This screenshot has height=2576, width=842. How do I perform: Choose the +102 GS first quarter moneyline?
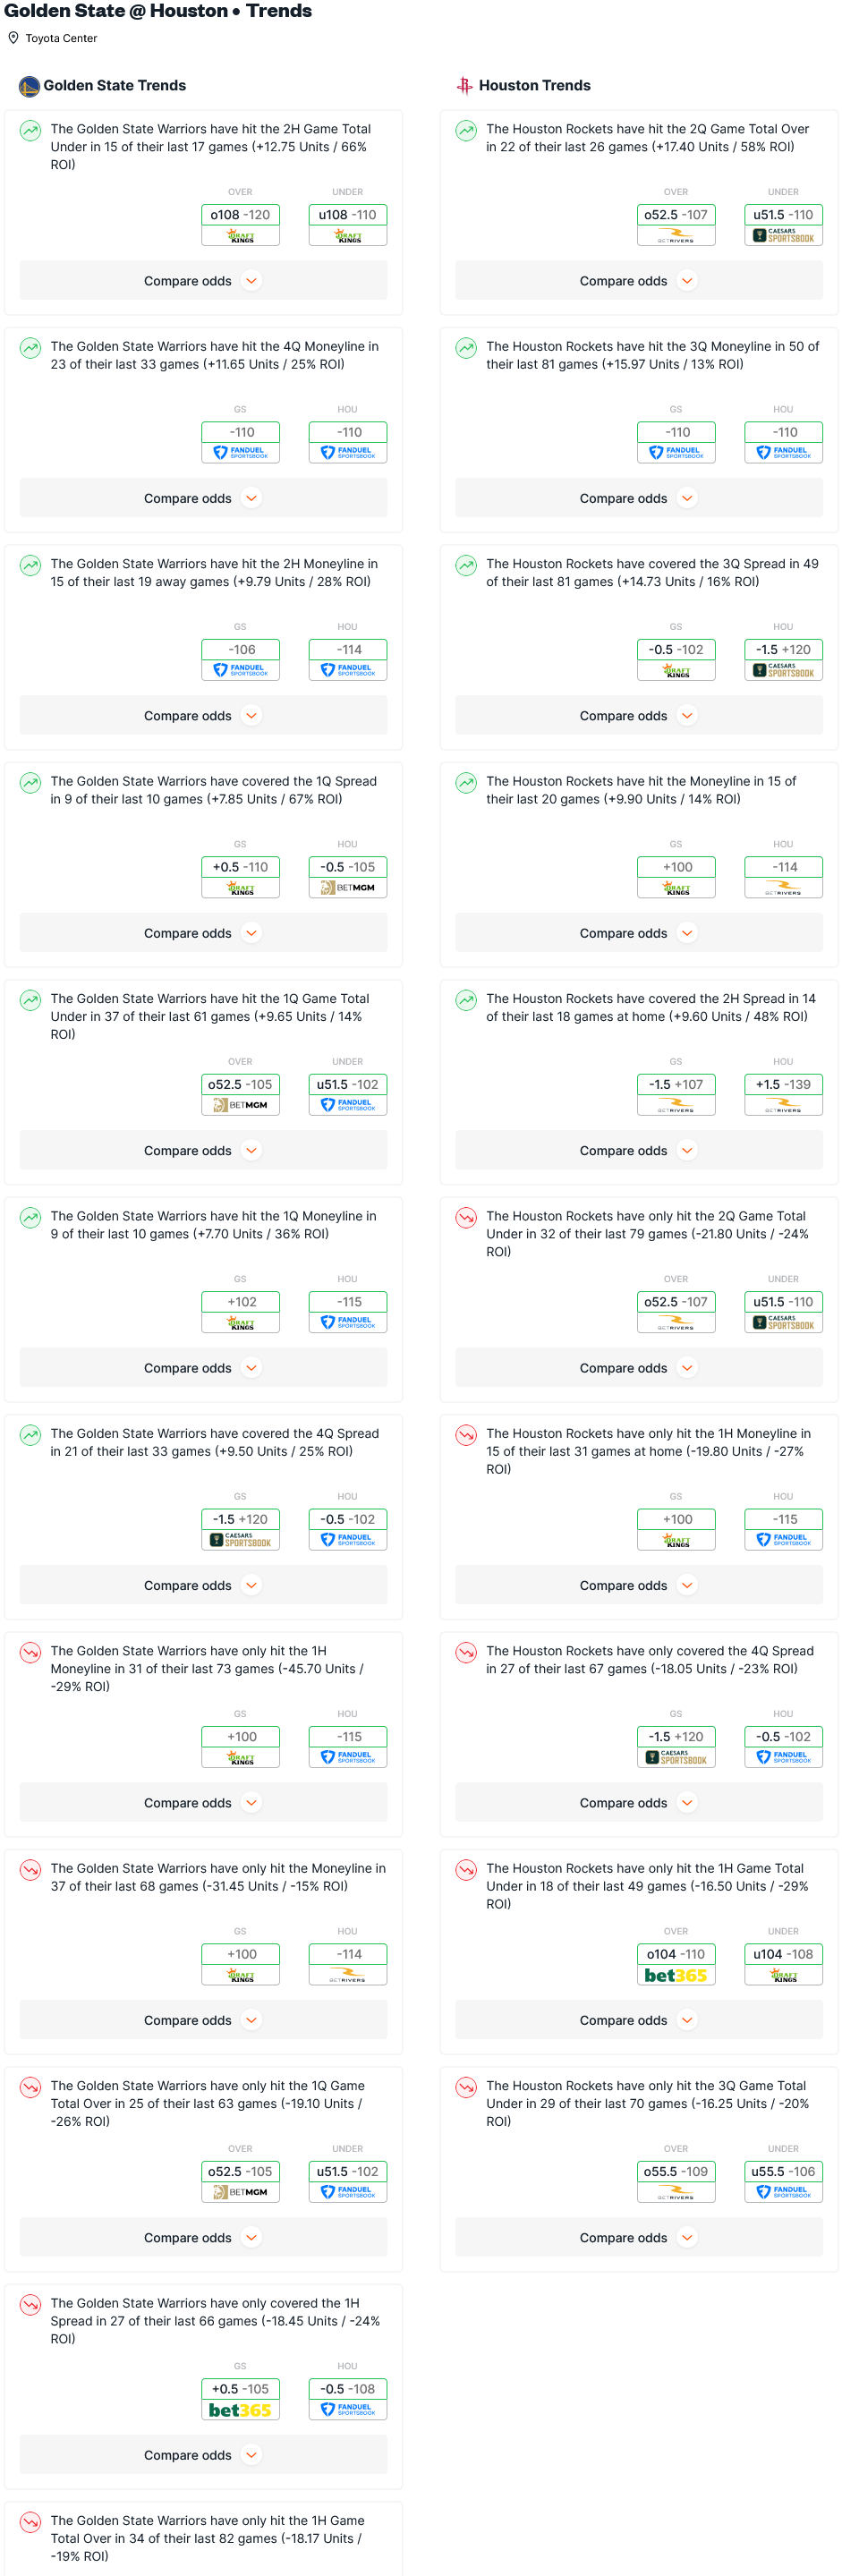coord(240,1302)
